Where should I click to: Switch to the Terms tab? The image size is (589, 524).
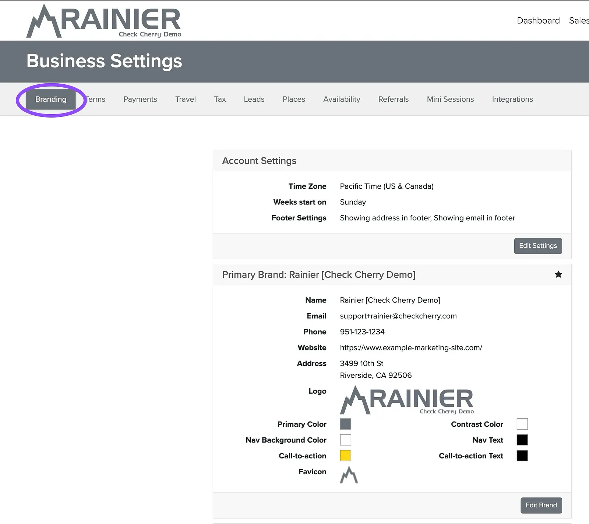click(x=96, y=99)
